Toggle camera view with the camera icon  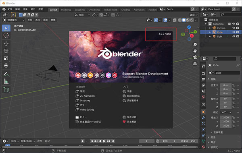point(195,57)
